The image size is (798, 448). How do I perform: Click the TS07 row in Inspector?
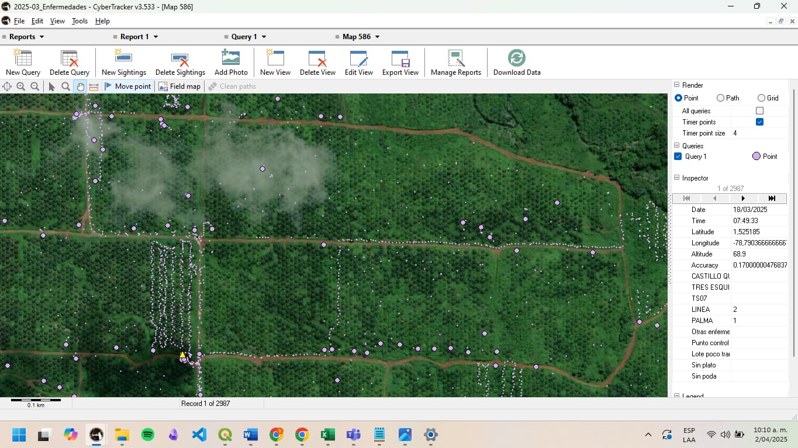tap(730, 298)
